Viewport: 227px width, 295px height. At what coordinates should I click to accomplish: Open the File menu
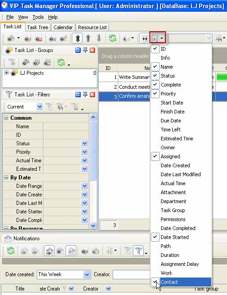click(x=10, y=17)
